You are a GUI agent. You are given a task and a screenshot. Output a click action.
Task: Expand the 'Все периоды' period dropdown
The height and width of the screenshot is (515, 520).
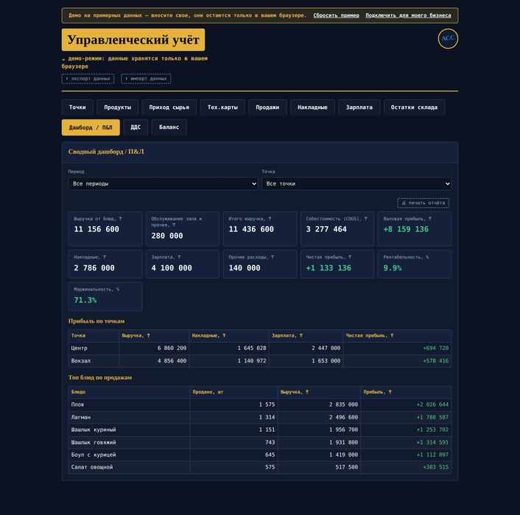[163, 183]
